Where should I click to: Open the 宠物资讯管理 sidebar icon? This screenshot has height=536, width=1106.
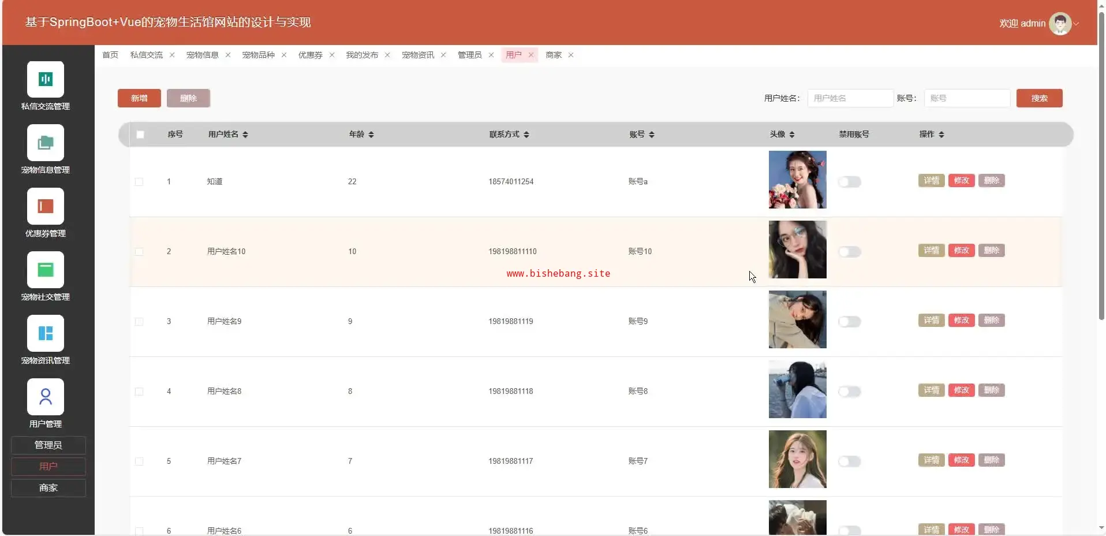pyautogui.click(x=46, y=333)
